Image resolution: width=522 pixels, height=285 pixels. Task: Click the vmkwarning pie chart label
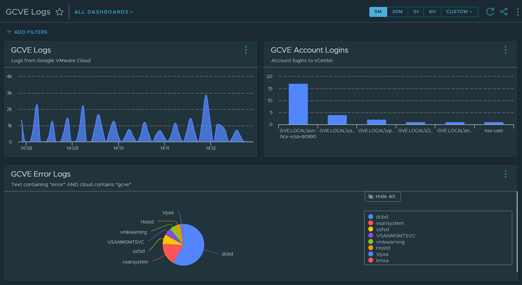133,232
